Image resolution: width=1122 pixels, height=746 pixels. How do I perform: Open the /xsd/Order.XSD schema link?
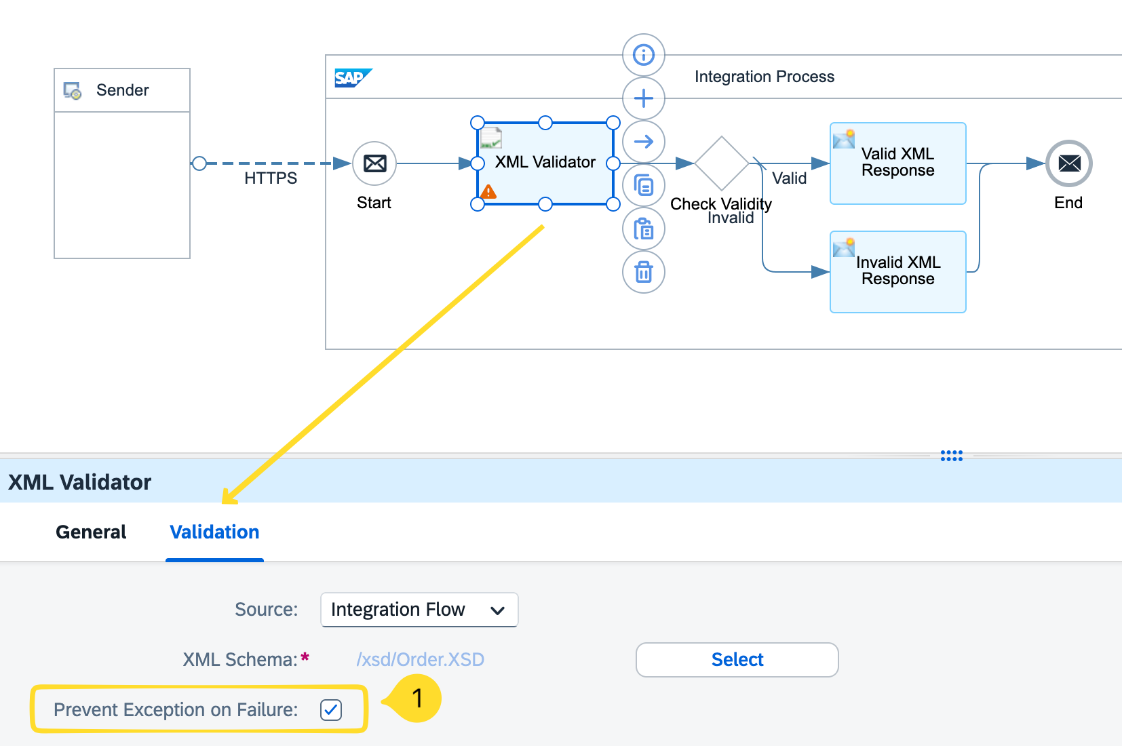pos(420,659)
